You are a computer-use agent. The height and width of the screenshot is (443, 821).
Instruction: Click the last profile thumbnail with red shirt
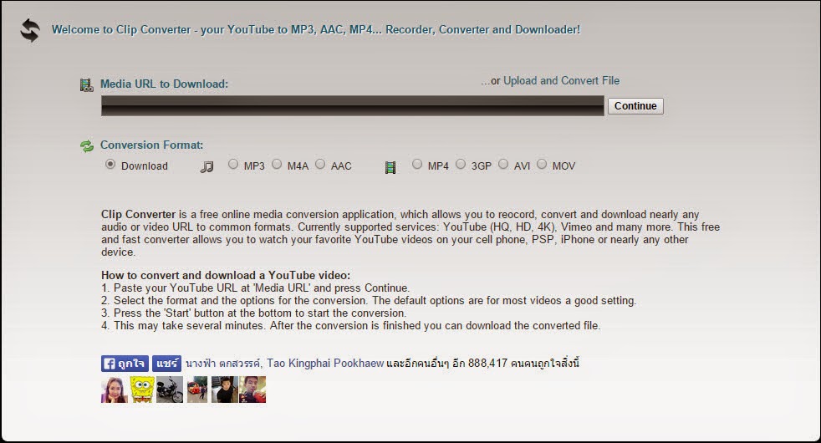[252, 389]
